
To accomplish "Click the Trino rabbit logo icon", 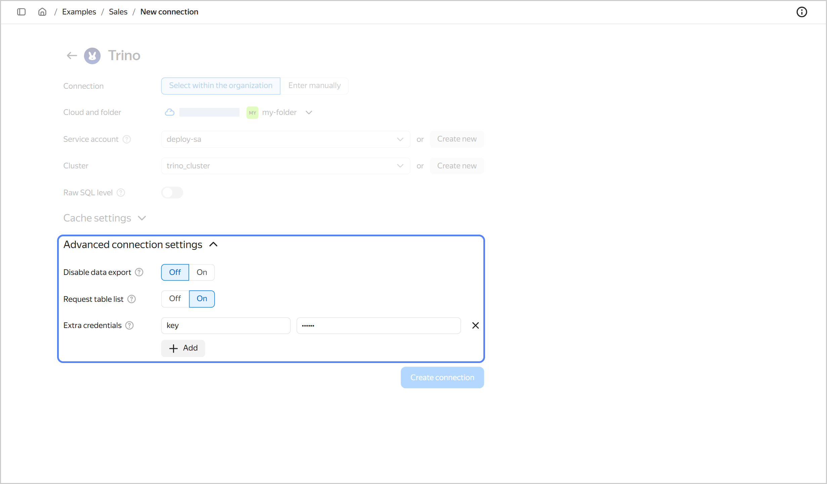I will pyautogui.click(x=92, y=55).
